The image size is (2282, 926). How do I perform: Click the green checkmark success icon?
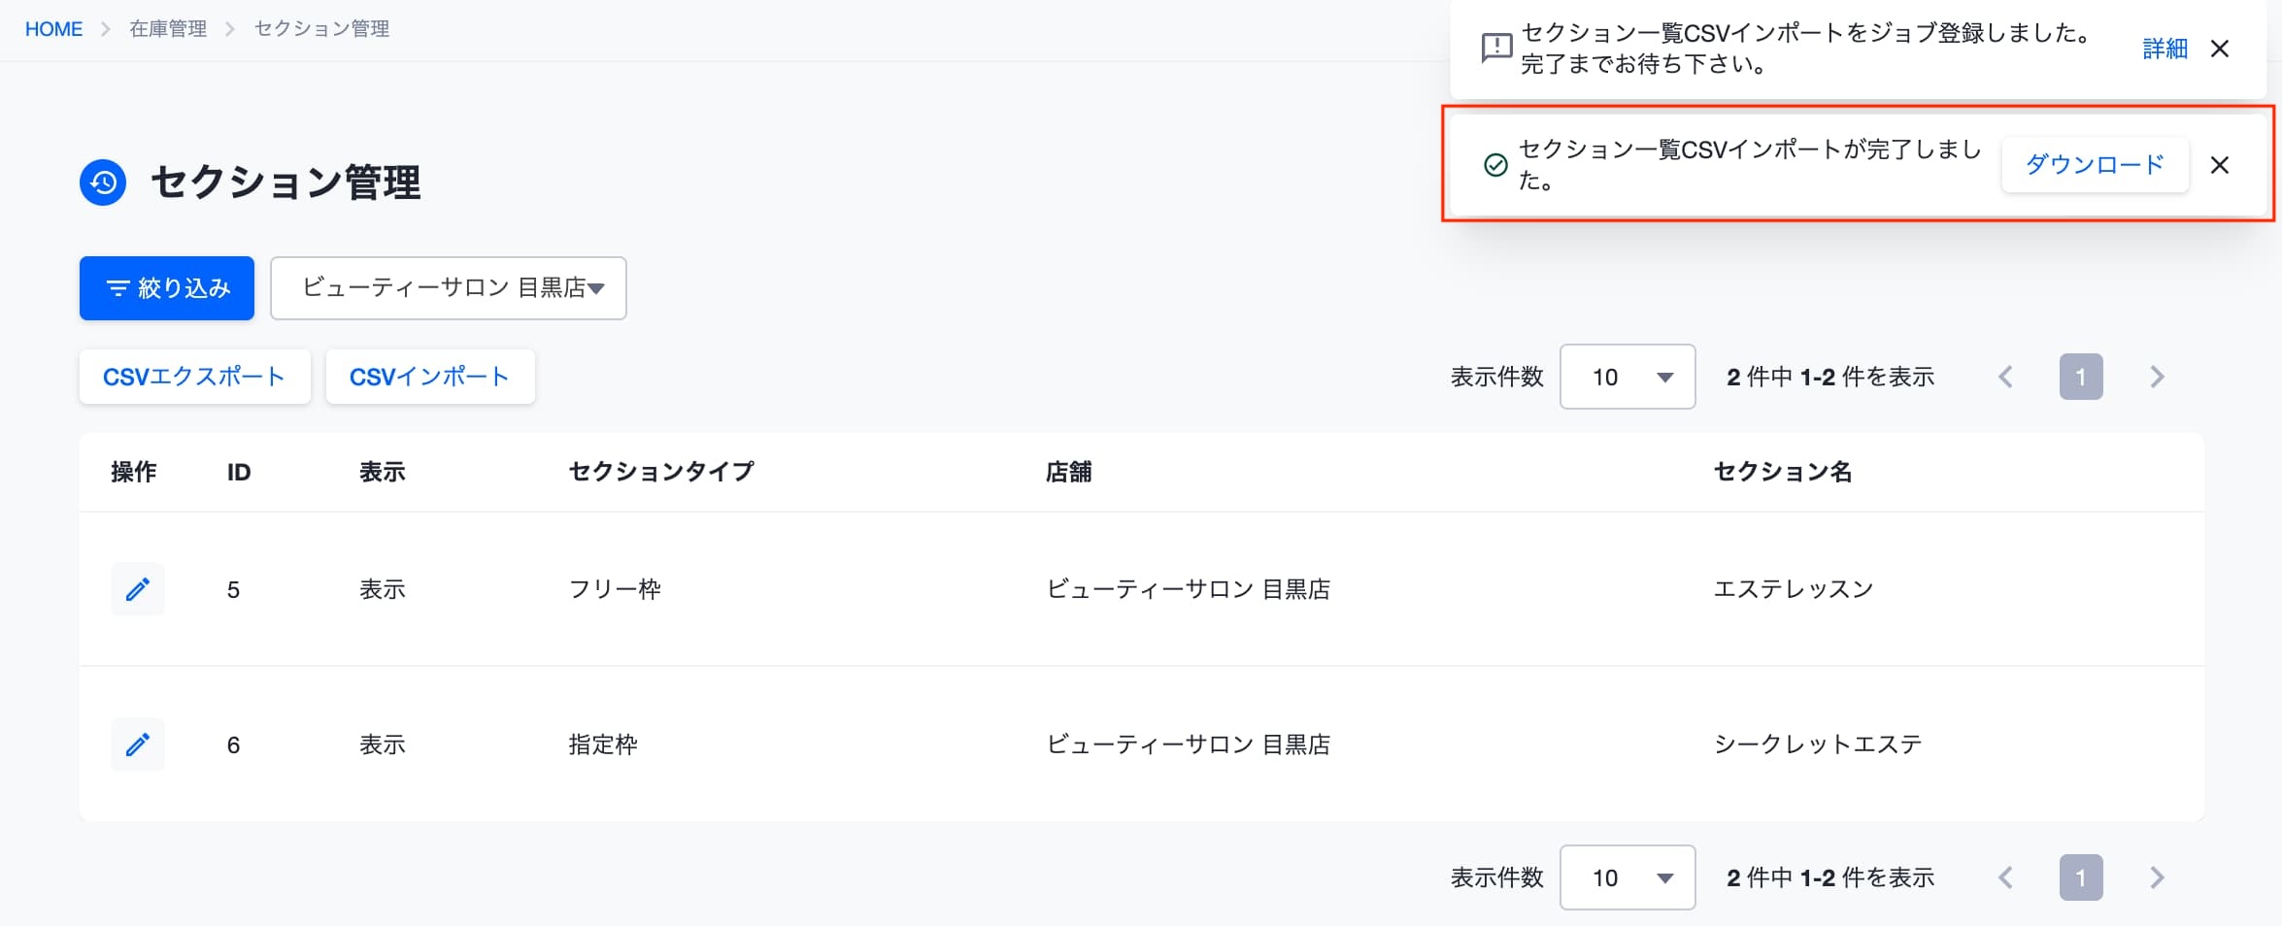(x=1496, y=165)
